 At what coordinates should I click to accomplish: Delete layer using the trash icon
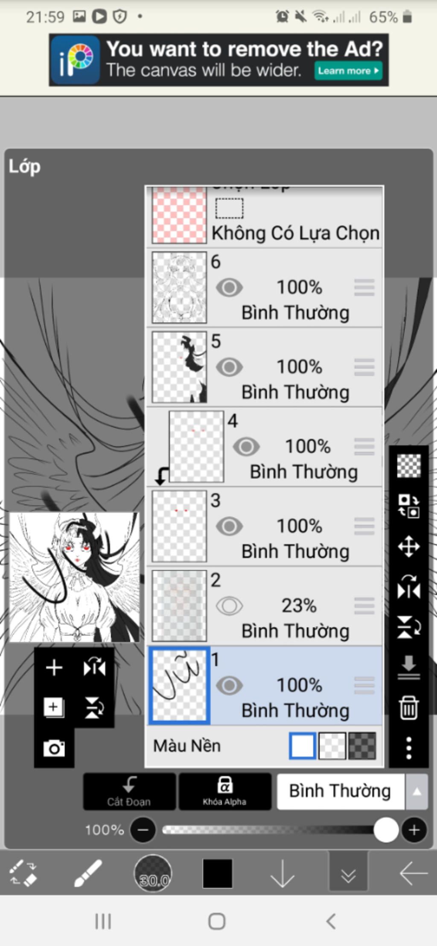(x=408, y=707)
